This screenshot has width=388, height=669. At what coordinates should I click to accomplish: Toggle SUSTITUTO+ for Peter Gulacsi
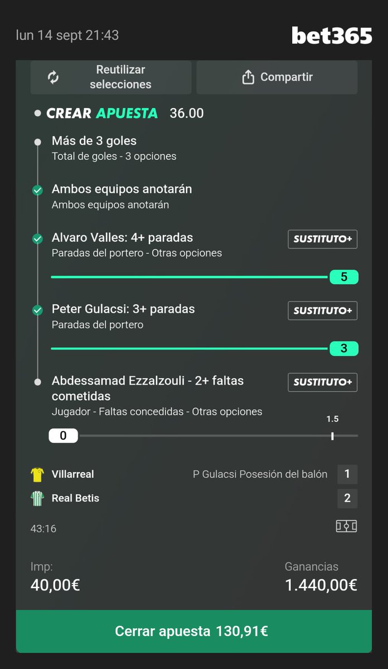point(323,310)
